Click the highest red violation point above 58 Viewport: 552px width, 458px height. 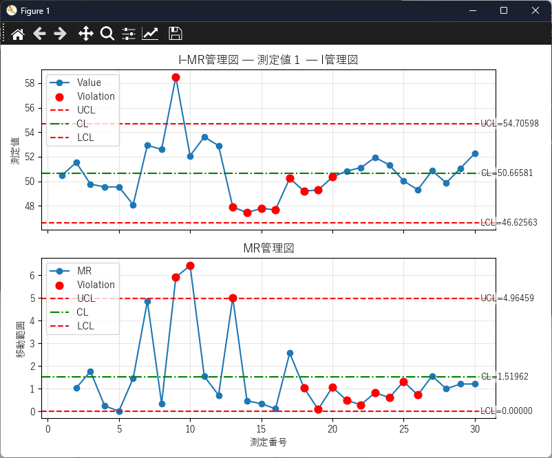click(176, 78)
